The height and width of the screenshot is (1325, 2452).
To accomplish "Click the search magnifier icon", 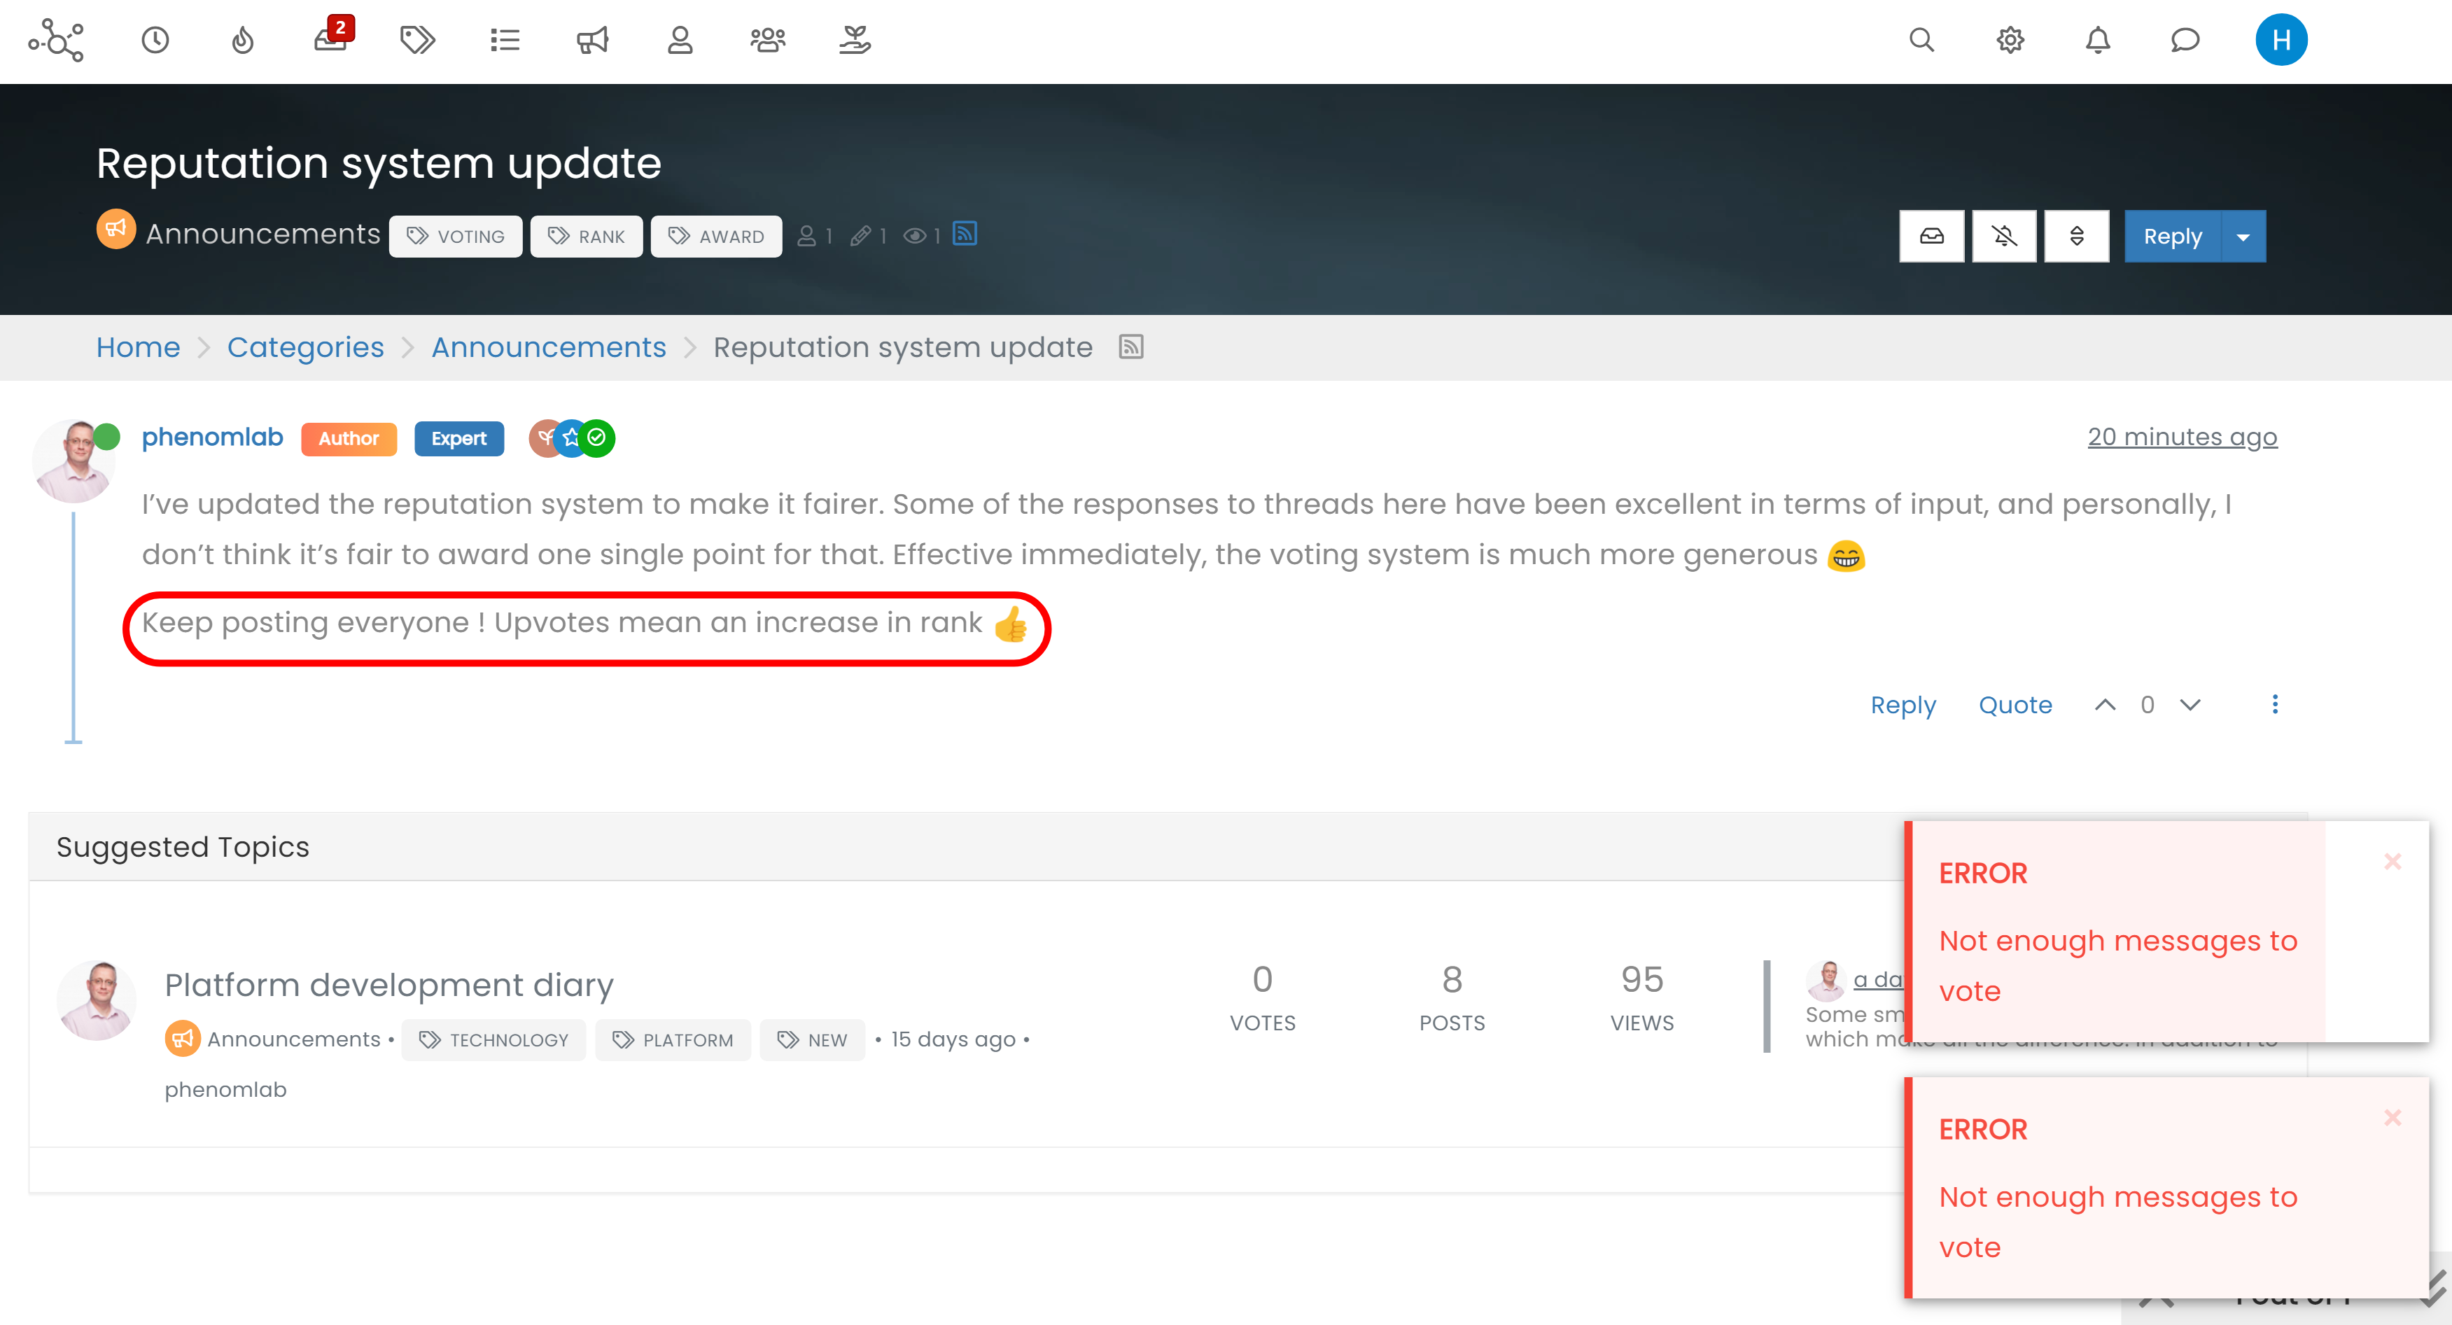I will 1921,40.
